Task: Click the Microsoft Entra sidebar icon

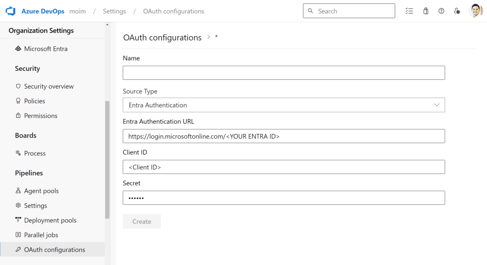Action: (x=19, y=49)
